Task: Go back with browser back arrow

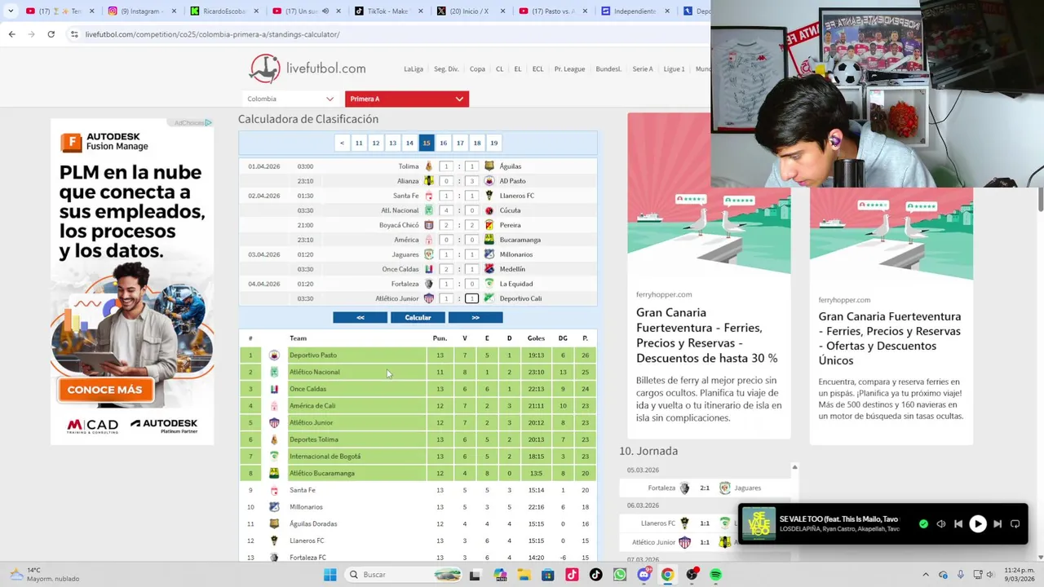Action: tap(11, 34)
